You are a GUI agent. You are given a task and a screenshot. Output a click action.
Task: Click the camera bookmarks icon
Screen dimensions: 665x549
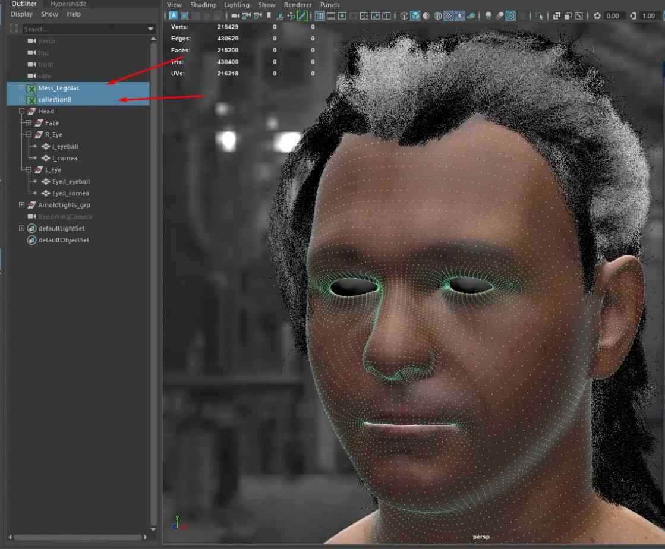pos(269,15)
